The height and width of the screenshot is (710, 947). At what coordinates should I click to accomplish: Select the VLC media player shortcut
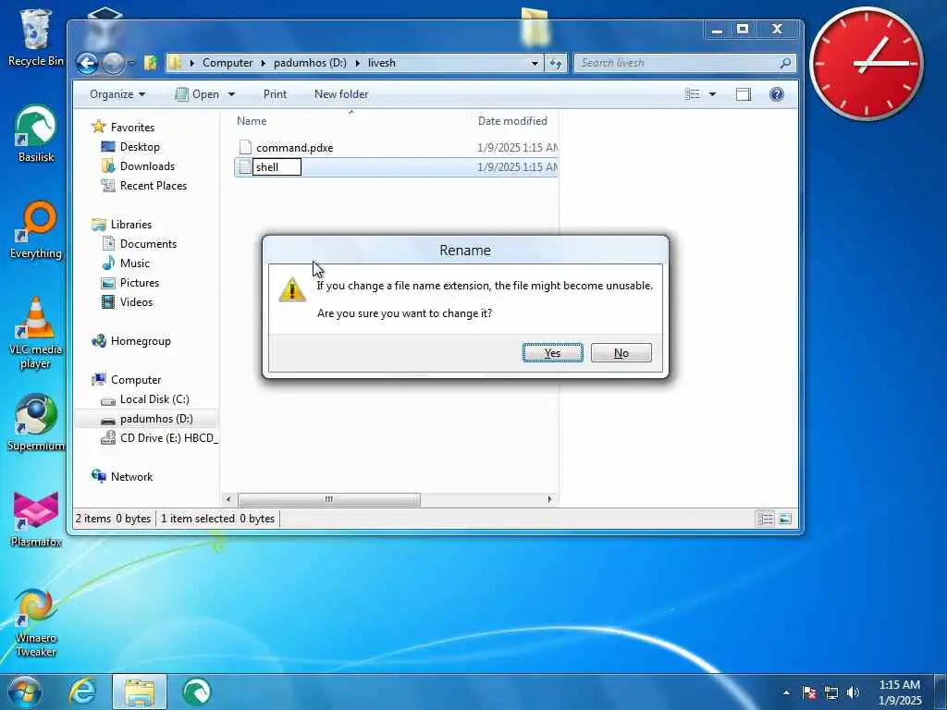click(36, 333)
